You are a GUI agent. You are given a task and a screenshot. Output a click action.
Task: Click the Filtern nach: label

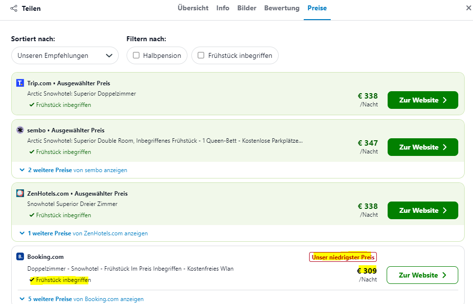click(x=146, y=39)
